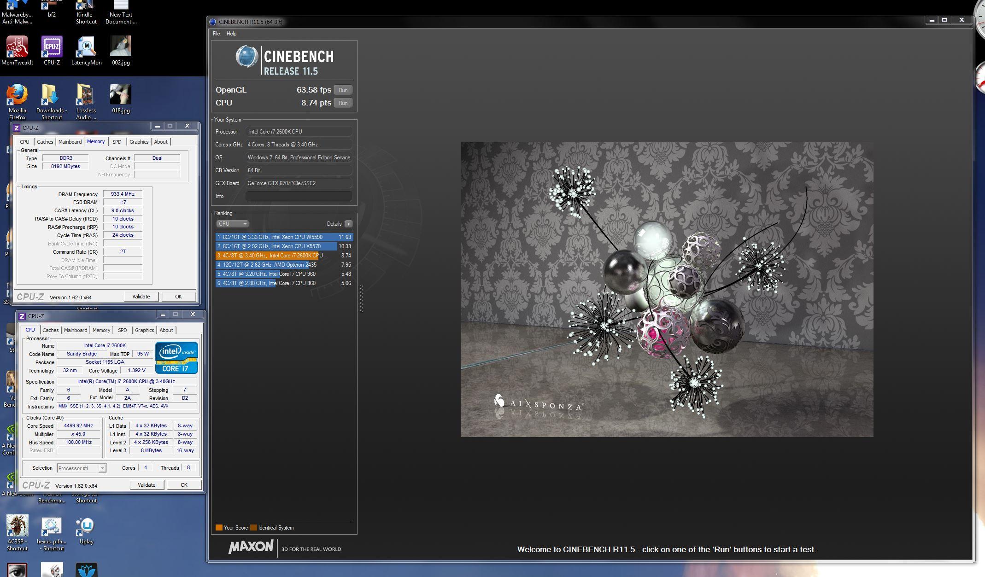Switch to Mainboard tab in Memory CPU-Z window
The width and height of the screenshot is (985, 577).
click(x=70, y=142)
